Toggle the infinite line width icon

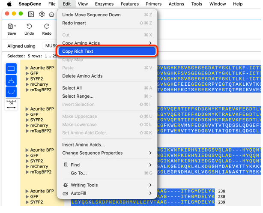[x=11, y=104]
